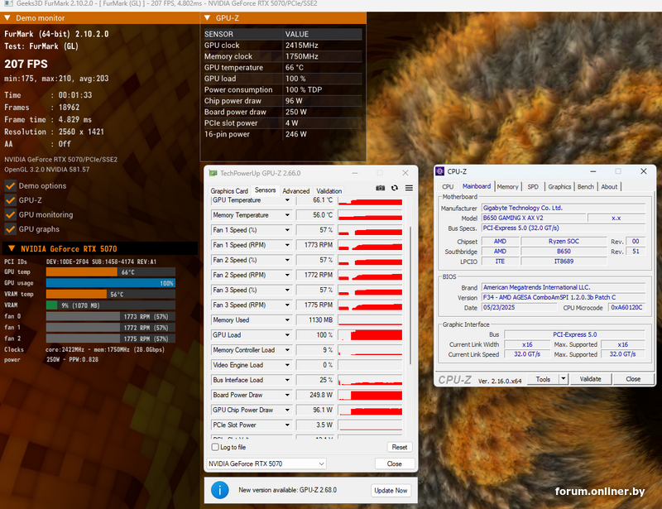Open the Fan 3 Speed (RPM) dropdown
Image resolution: width=662 pixels, height=509 pixels.
[287, 305]
